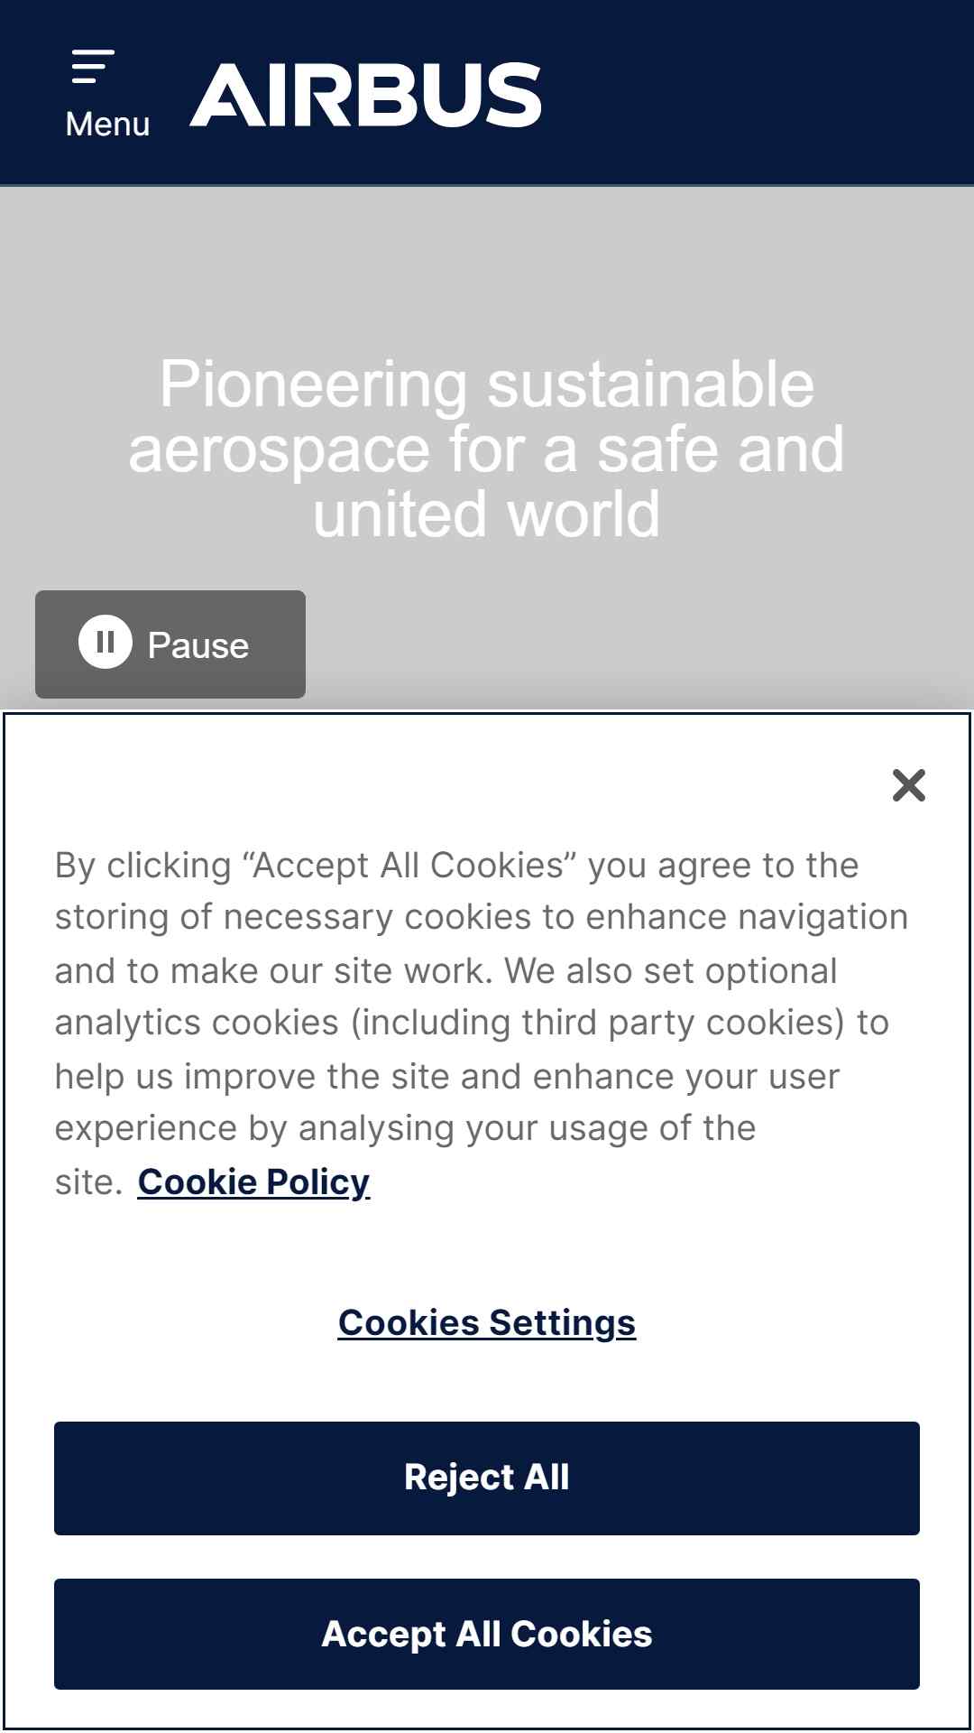Click the white area below Cookie Policy
The height and width of the screenshot is (1733, 974).
(x=487, y=1250)
